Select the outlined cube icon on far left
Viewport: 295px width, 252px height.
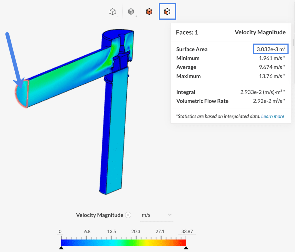pyautogui.click(x=112, y=11)
